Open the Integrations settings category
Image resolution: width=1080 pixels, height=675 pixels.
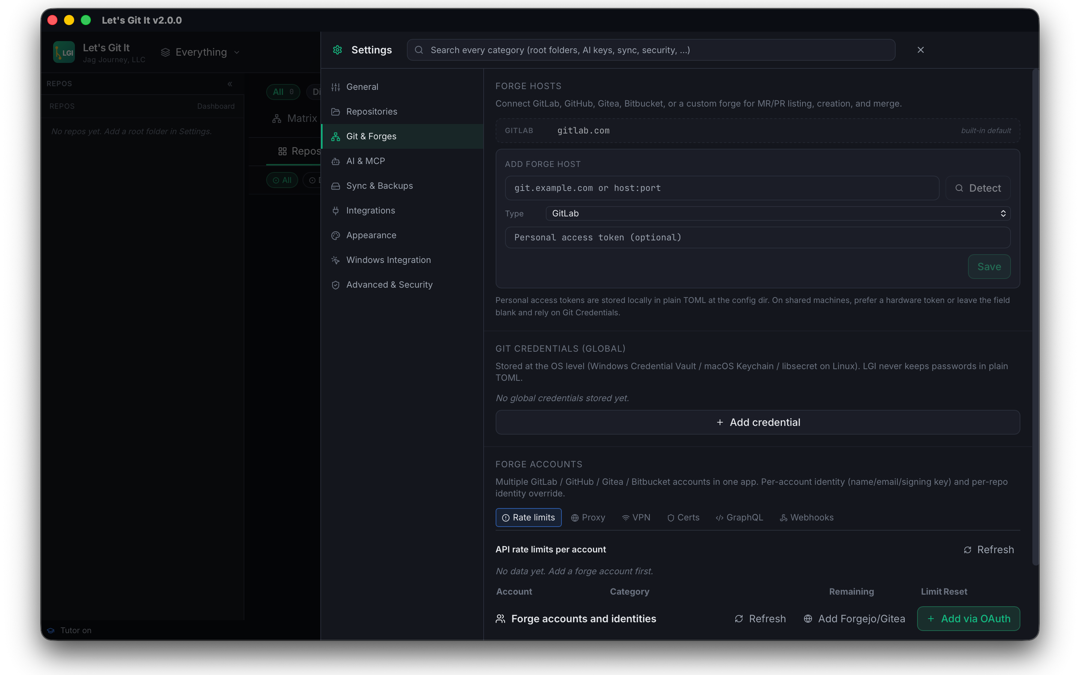click(x=402, y=210)
